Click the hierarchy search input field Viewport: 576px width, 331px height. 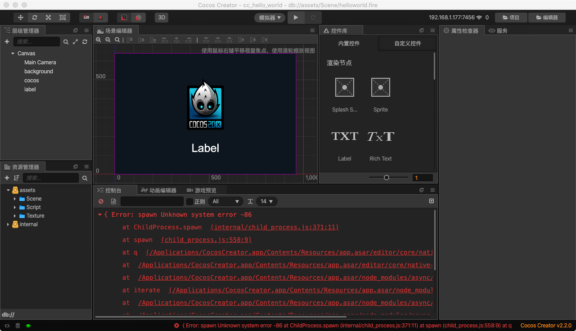[x=36, y=42]
